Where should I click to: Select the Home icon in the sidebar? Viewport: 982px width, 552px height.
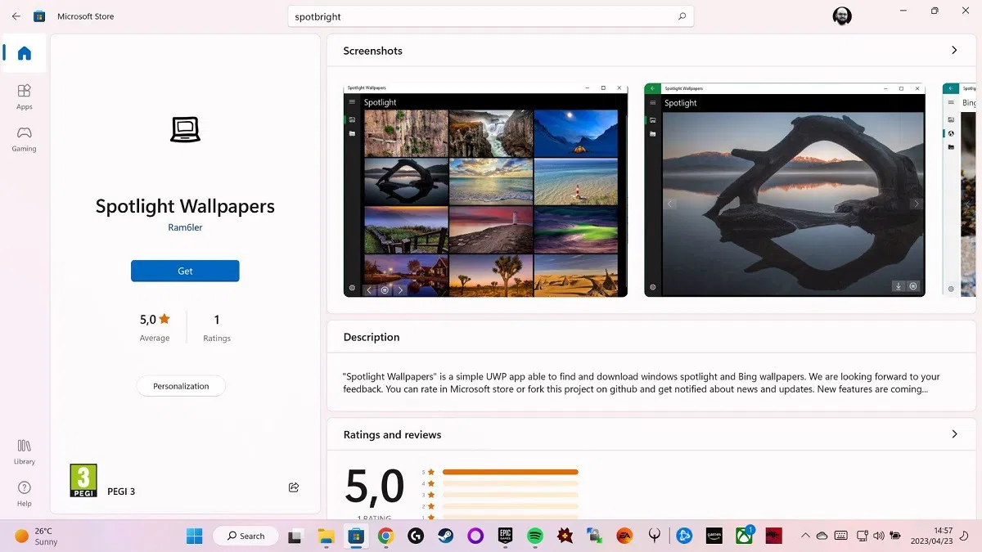[x=24, y=52]
